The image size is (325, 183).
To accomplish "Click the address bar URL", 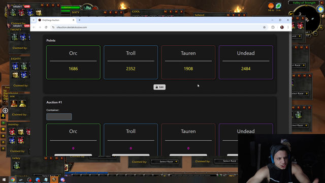I will click(72, 27).
